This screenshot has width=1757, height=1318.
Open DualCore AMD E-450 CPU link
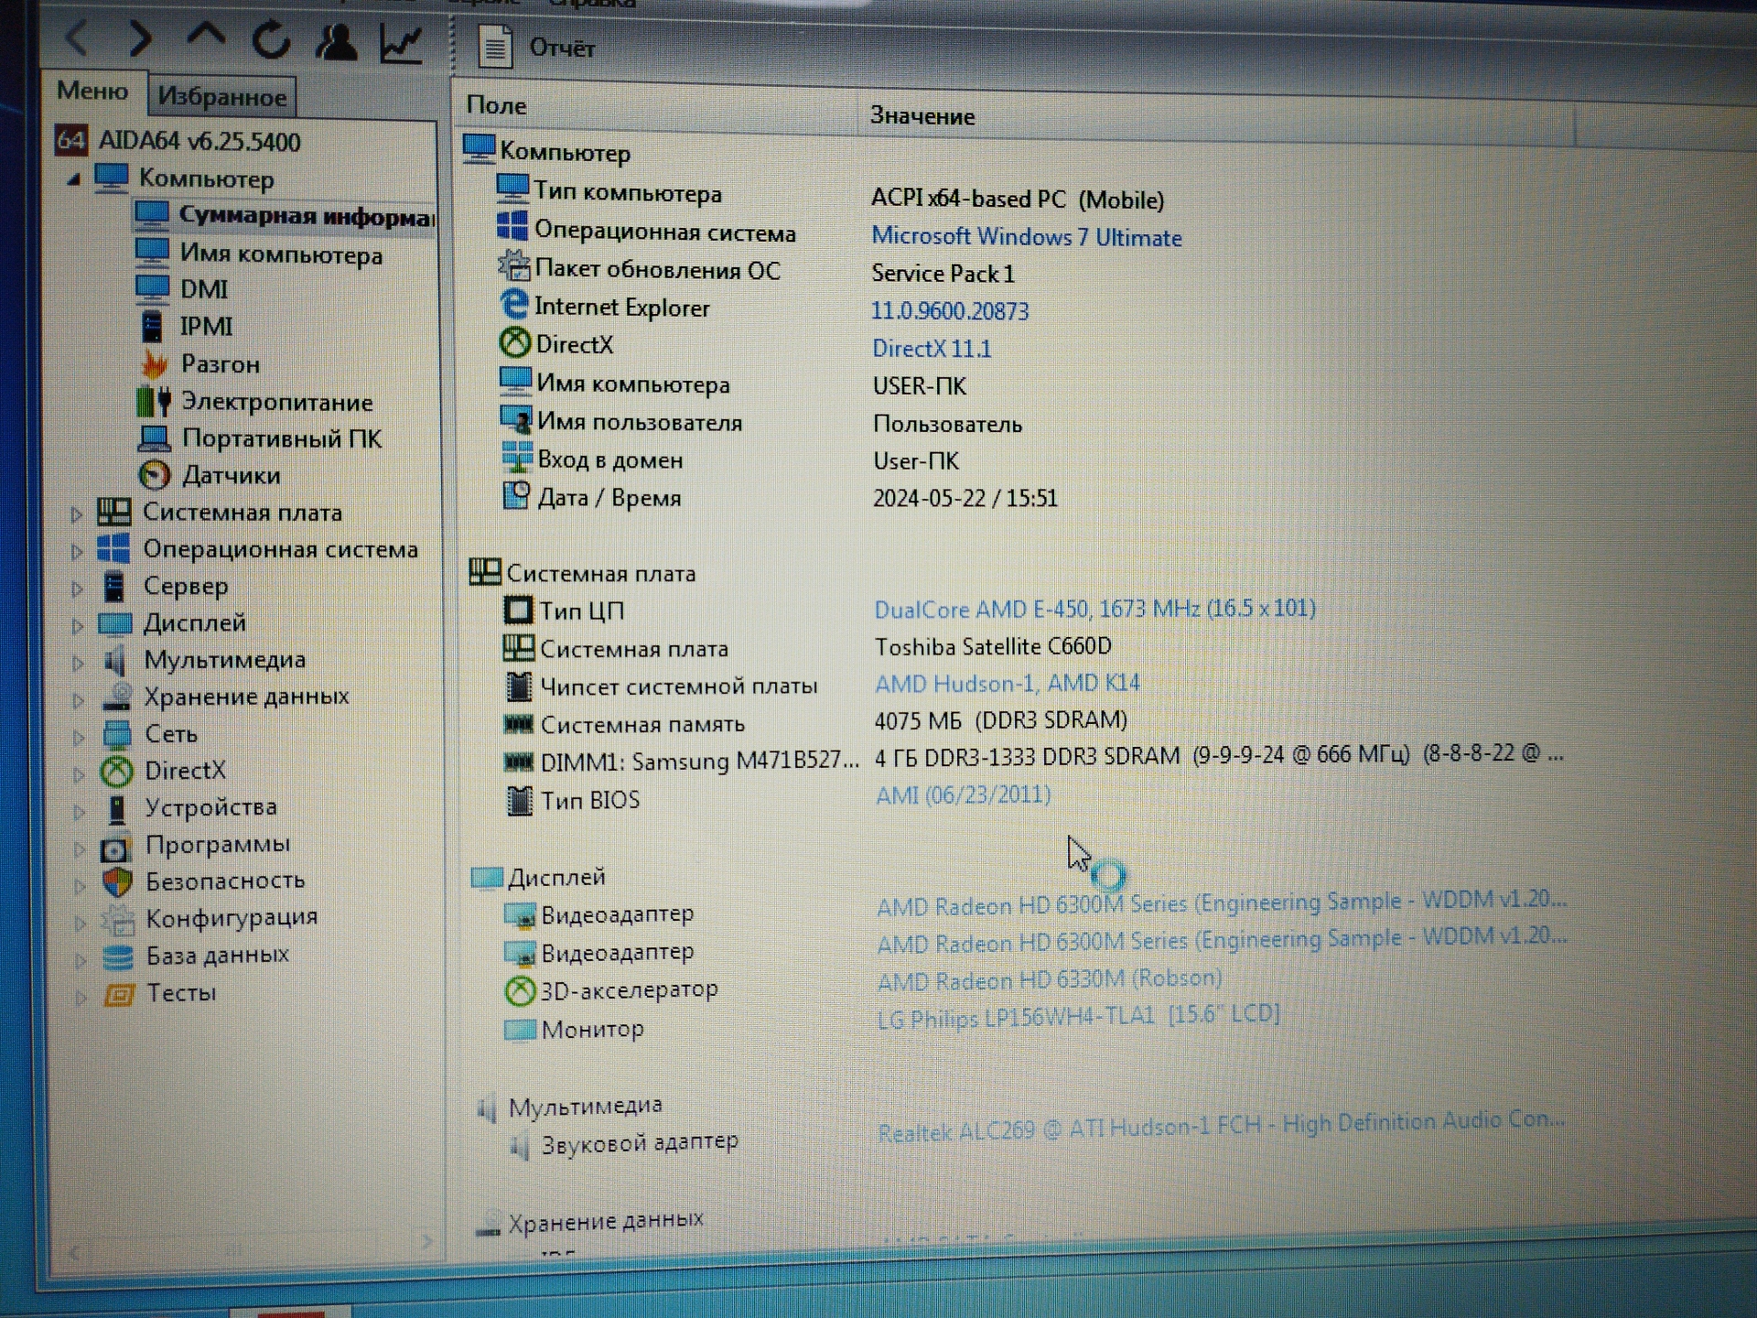point(1094,609)
